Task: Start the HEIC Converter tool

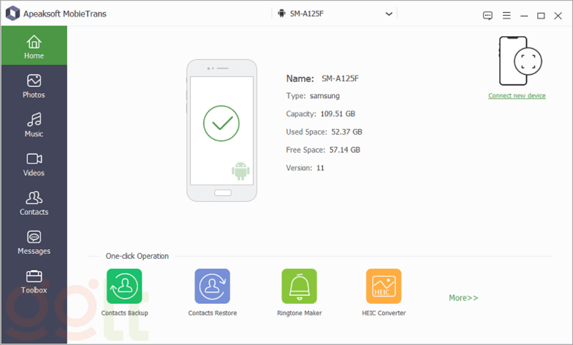Action: tap(383, 286)
